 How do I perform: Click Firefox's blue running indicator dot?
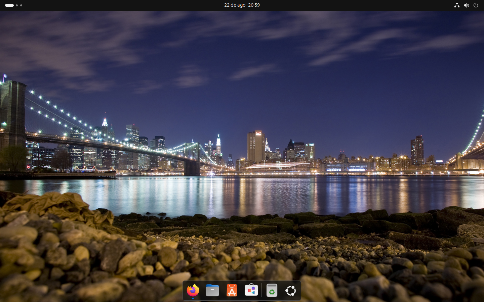(x=193, y=298)
